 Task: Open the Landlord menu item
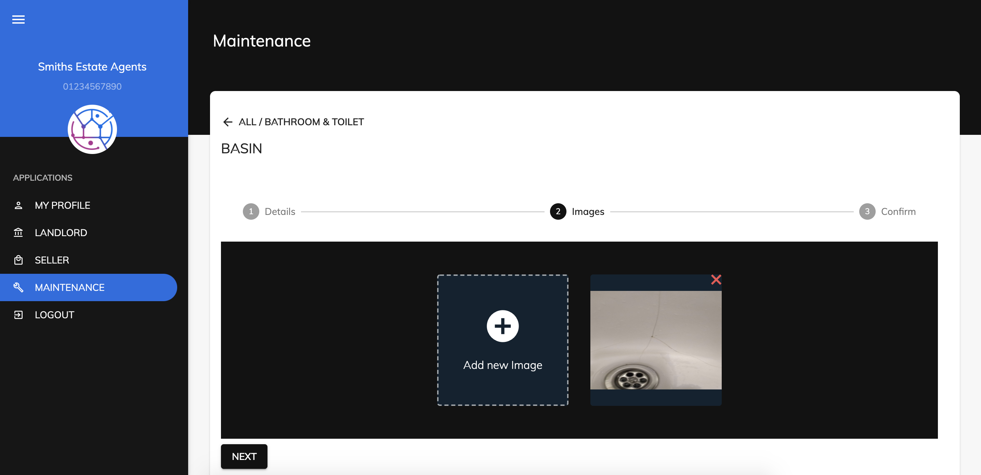pyautogui.click(x=61, y=232)
